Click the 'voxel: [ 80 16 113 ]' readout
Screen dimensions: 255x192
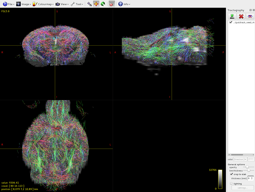[x=13, y=186]
